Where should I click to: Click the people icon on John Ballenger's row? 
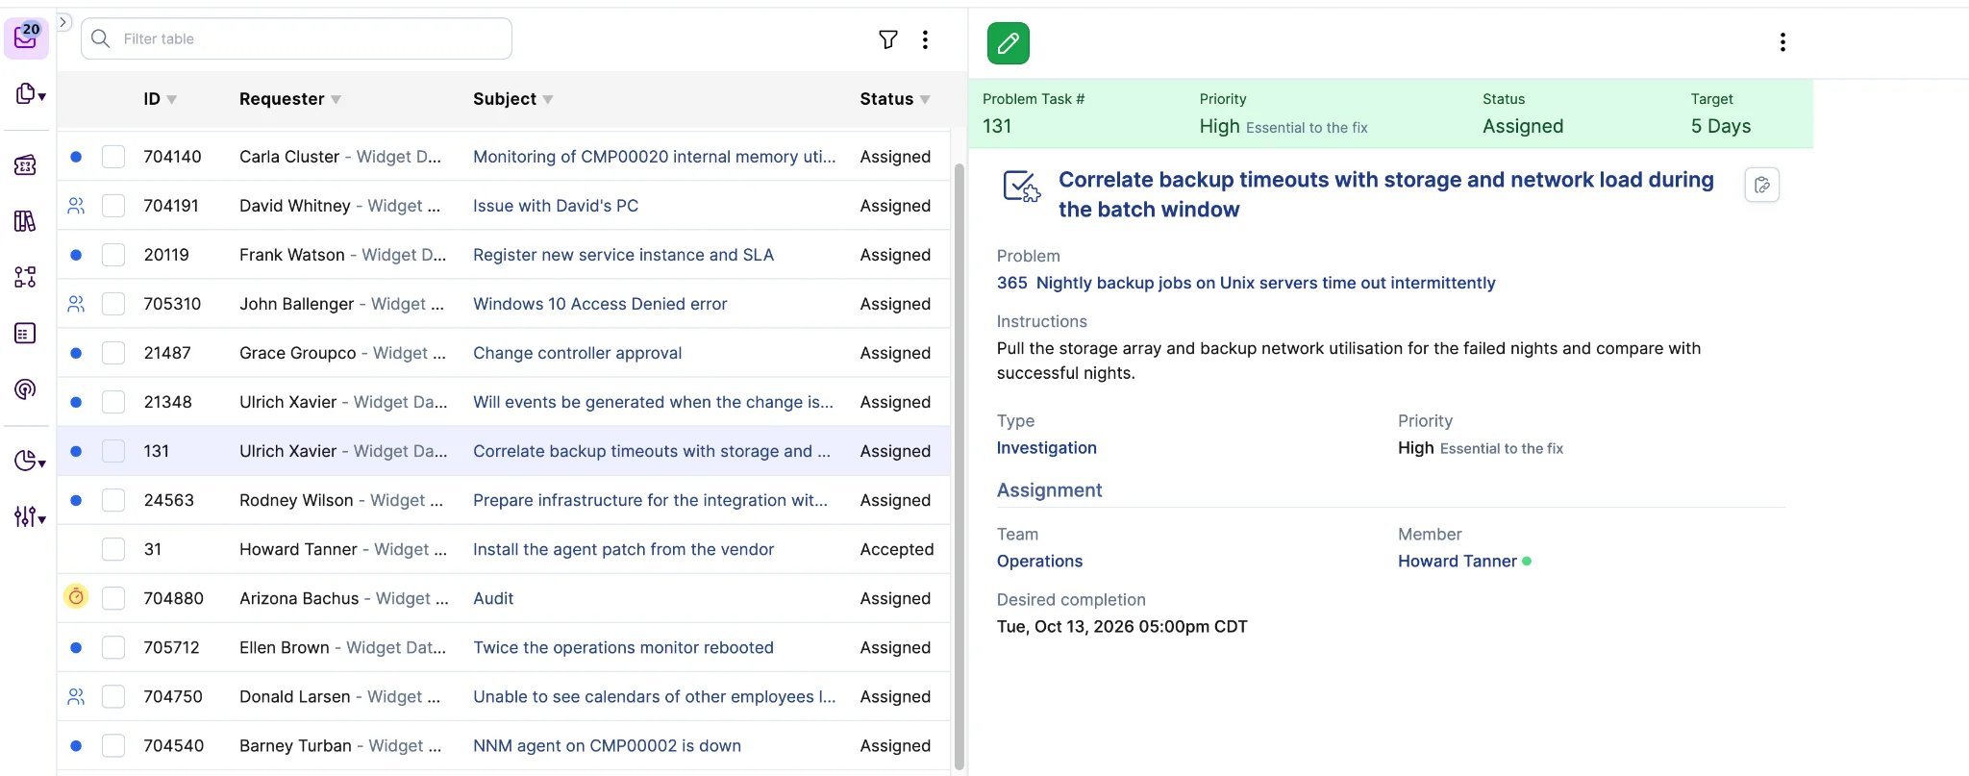tap(76, 304)
